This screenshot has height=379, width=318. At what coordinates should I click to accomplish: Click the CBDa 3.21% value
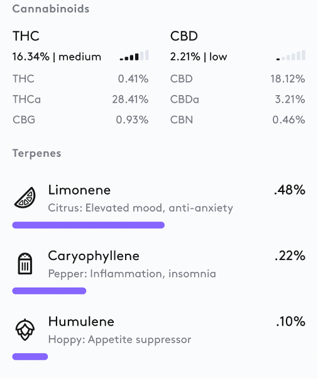[x=290, y=99]
